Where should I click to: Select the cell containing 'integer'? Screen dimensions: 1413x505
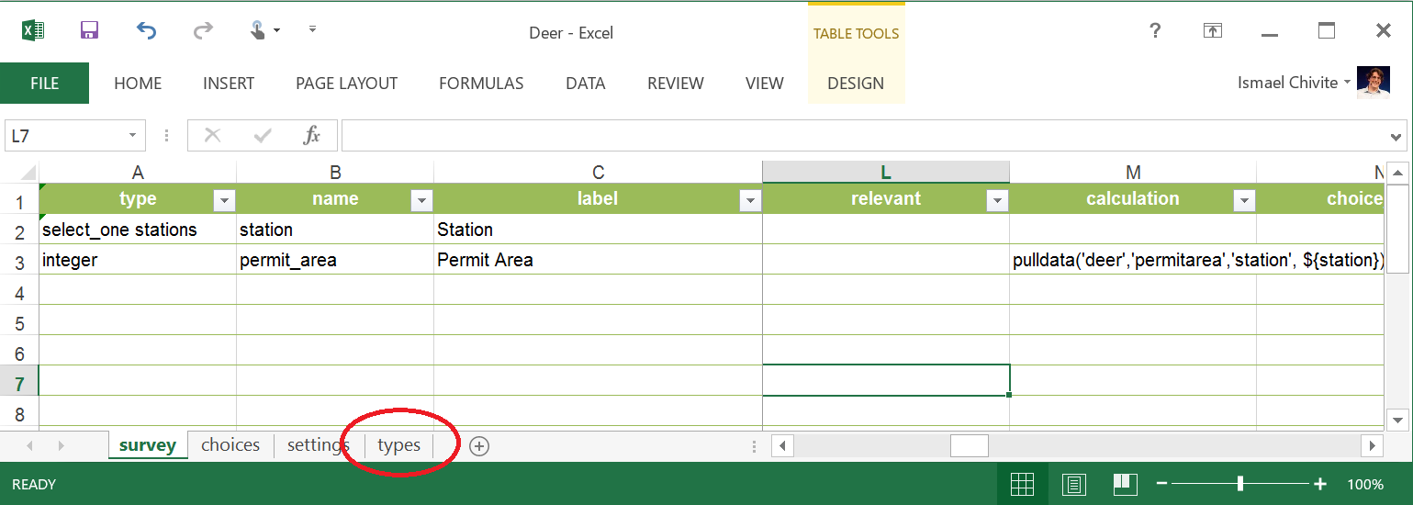138,260
